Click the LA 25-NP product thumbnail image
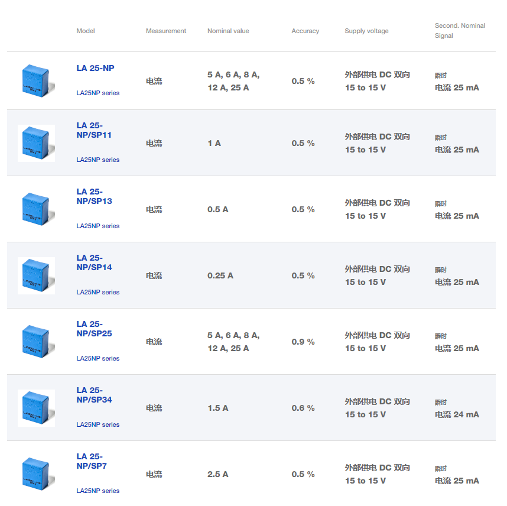The height and width of the screenshot is (506, 507). click(x=36, y=80)
